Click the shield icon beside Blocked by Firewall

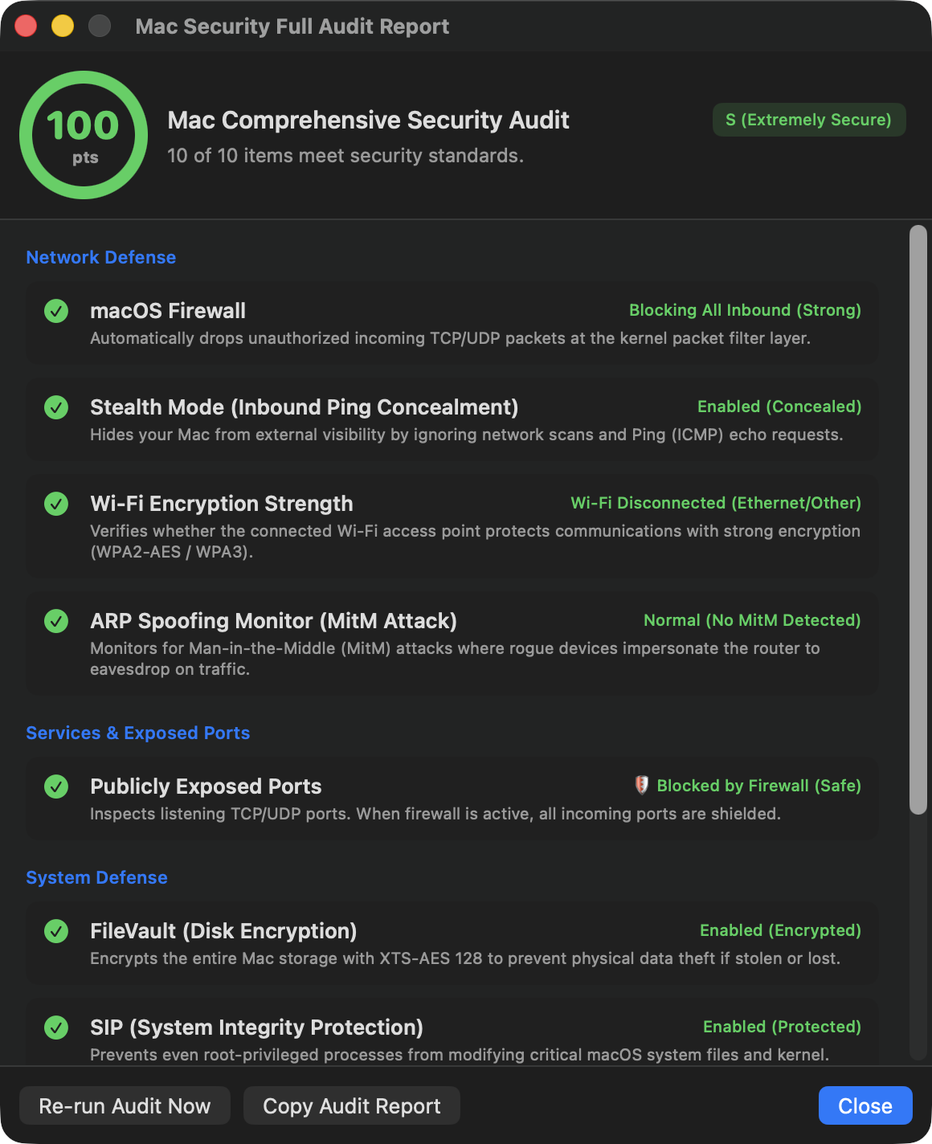641,785
